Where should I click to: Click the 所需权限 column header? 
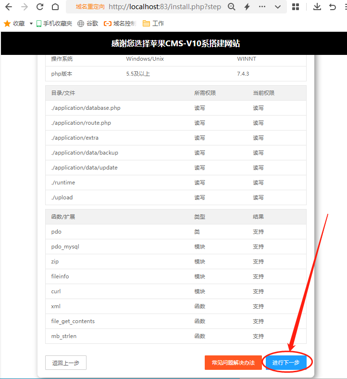205,93
